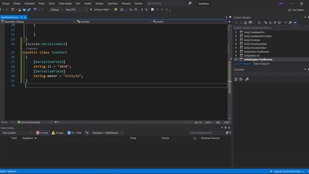This screenshot has height=174, width=309.
Task: Click the Open File folder icon
Action: coord(20,10)
